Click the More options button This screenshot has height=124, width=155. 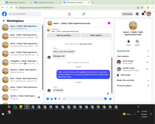[x=96, y=35]
